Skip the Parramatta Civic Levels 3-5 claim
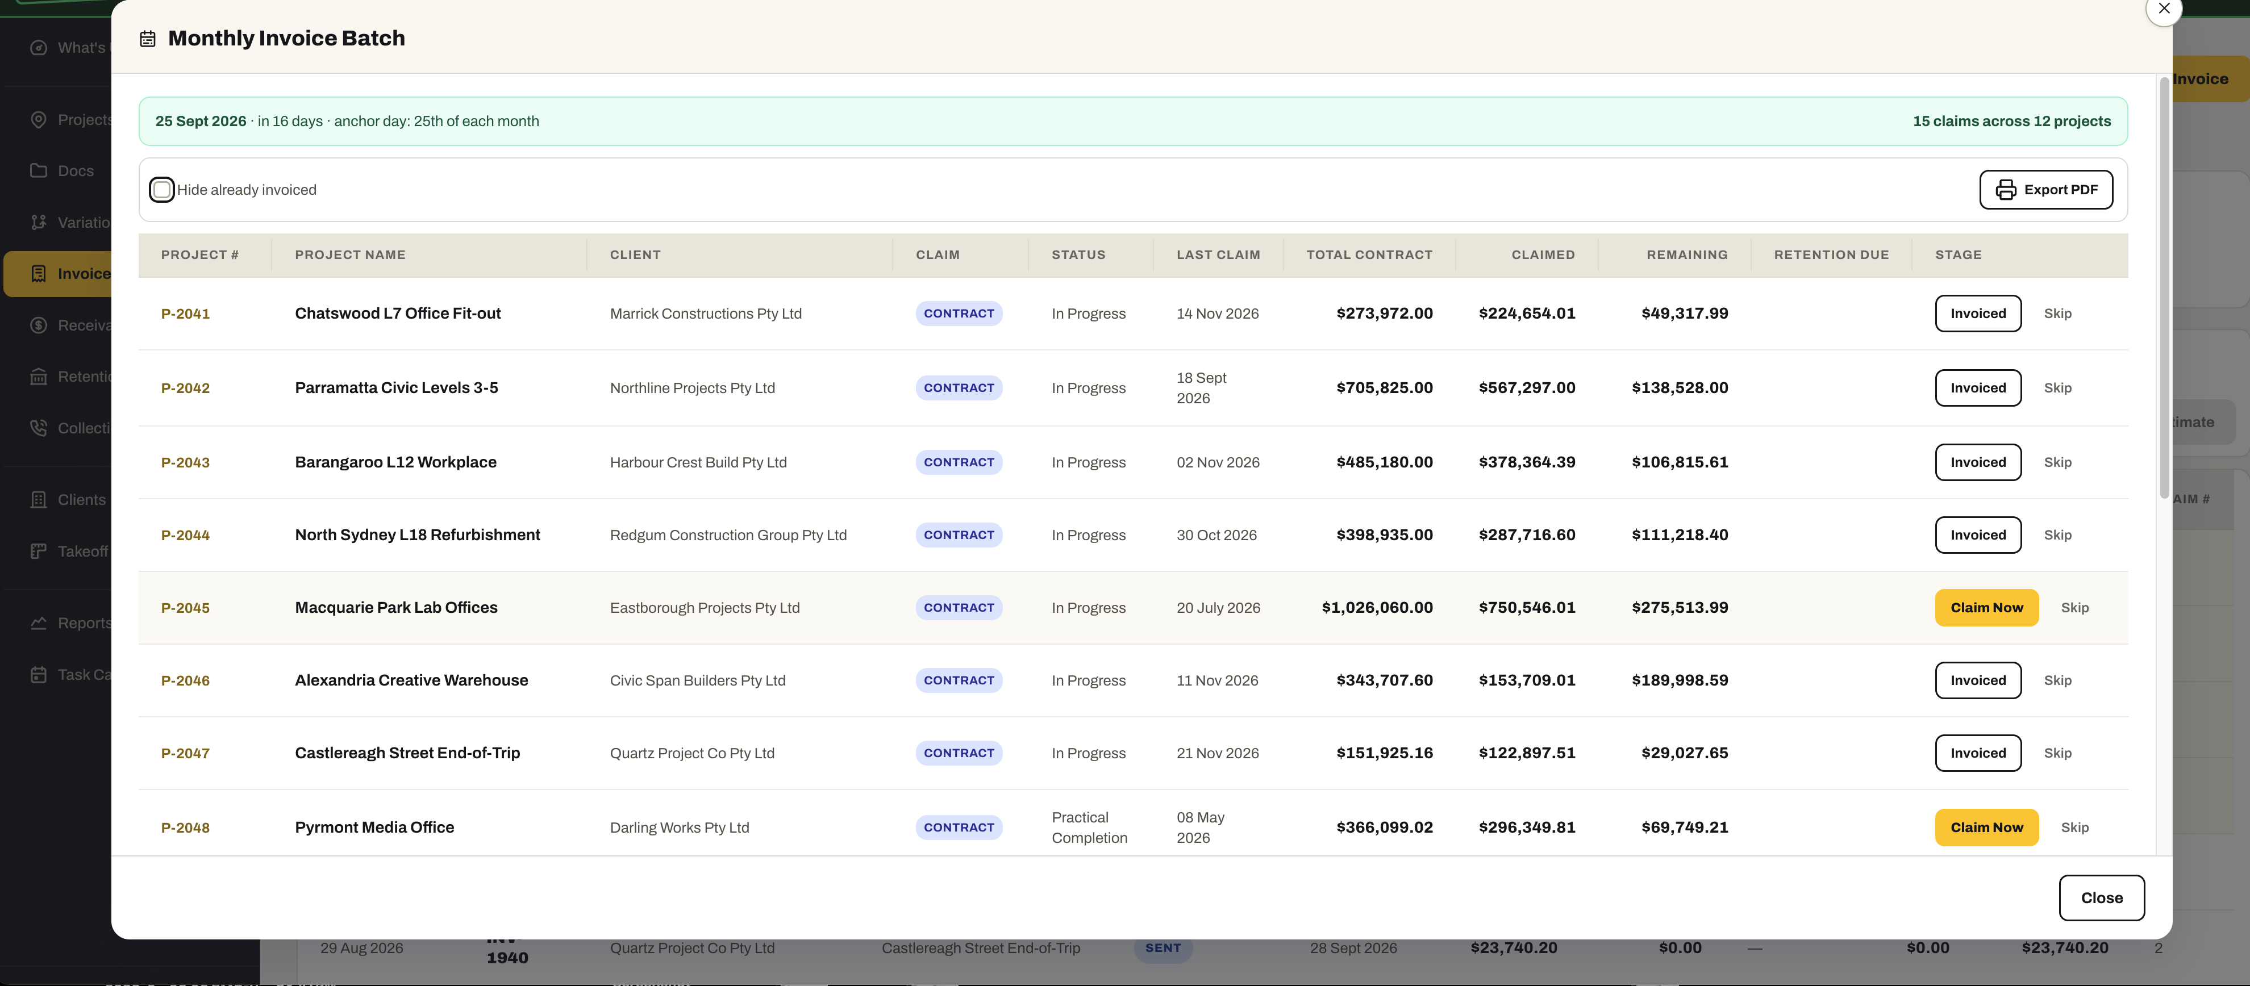 pyautogui.click(x=2057, y=388)
